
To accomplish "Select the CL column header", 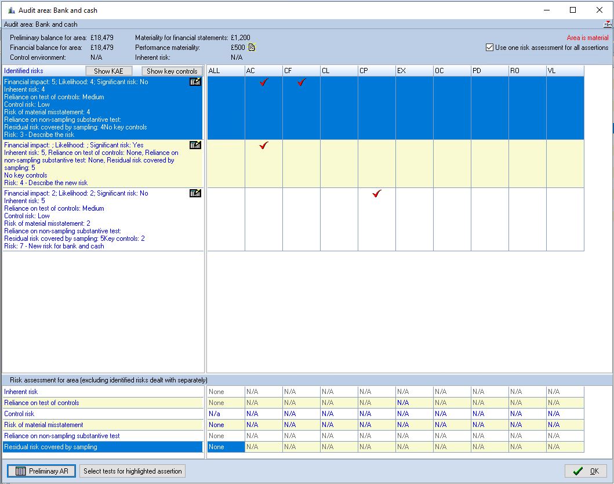I will (339, 71).
